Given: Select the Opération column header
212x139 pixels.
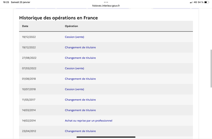Looking at the screenshot, I should point(71,26).
